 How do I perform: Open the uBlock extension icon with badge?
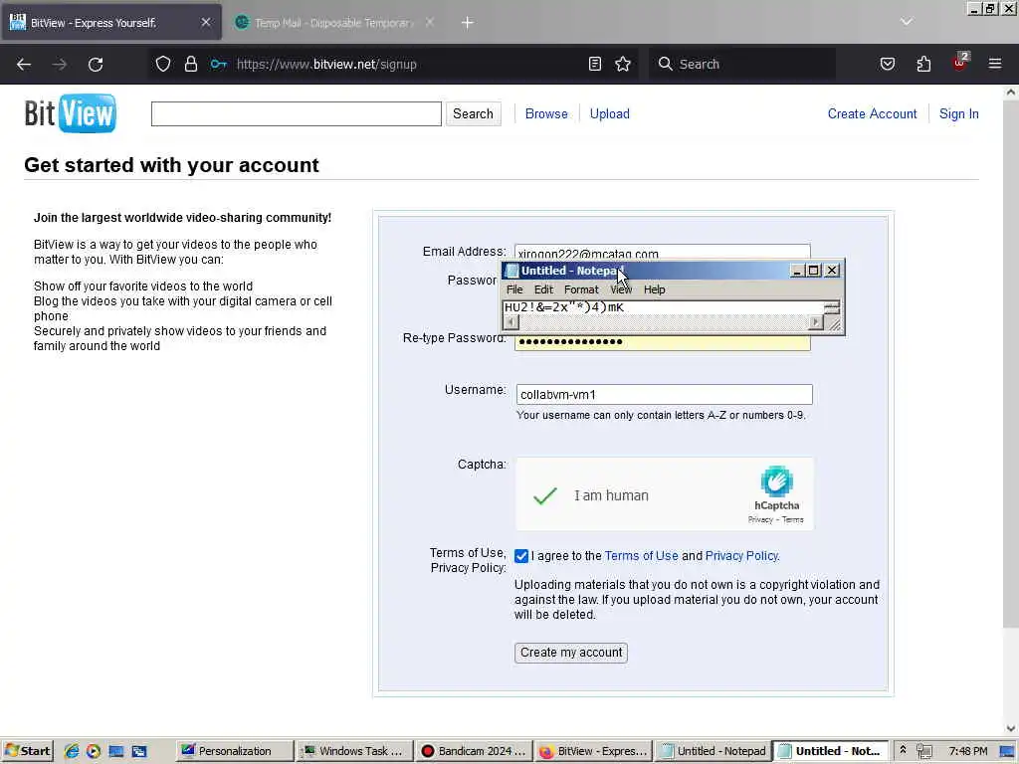[x=960, y=63]
